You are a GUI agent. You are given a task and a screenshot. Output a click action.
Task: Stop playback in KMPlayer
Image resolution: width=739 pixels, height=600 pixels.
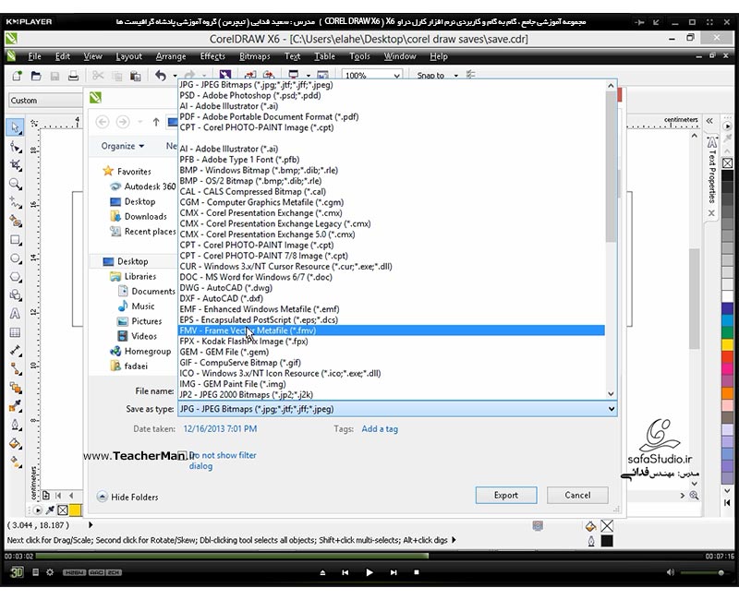coord(417,572)
